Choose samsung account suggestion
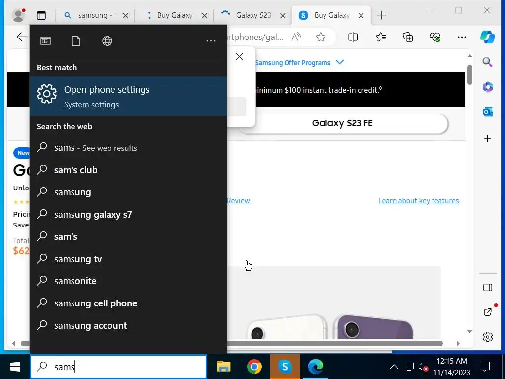 pyautogui.click(x=128, y=326)
